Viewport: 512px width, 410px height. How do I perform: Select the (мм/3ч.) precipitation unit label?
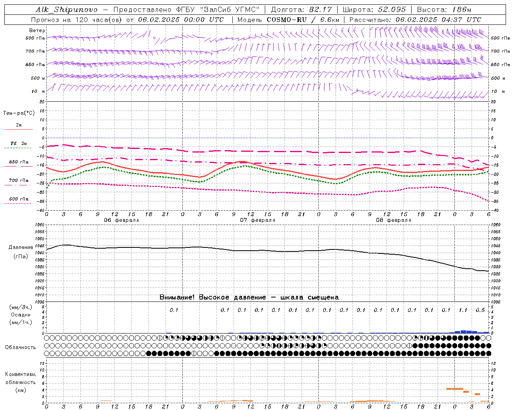pyautogui.click(x=21, y=307)
